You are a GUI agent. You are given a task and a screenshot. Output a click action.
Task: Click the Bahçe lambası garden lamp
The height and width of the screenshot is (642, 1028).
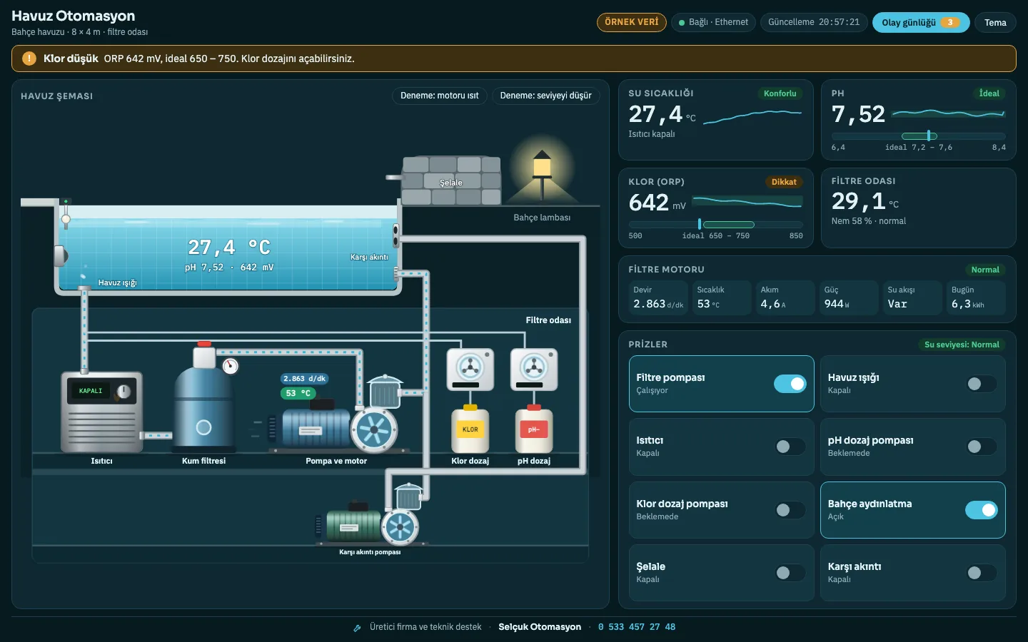543,175
